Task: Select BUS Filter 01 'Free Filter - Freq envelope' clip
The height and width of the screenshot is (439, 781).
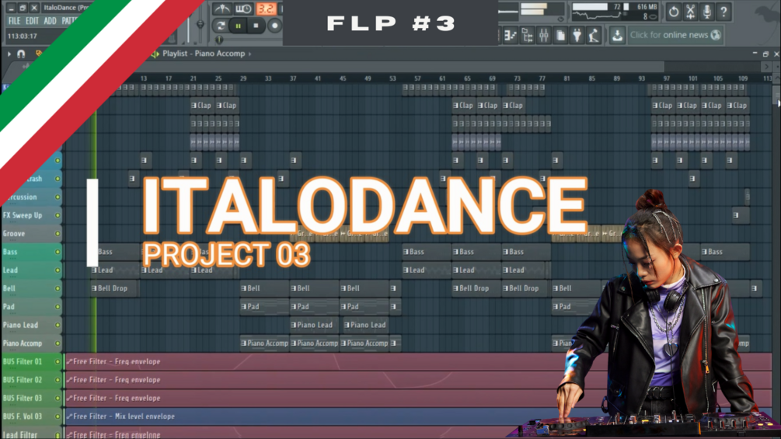Action: tap(418, 362)
